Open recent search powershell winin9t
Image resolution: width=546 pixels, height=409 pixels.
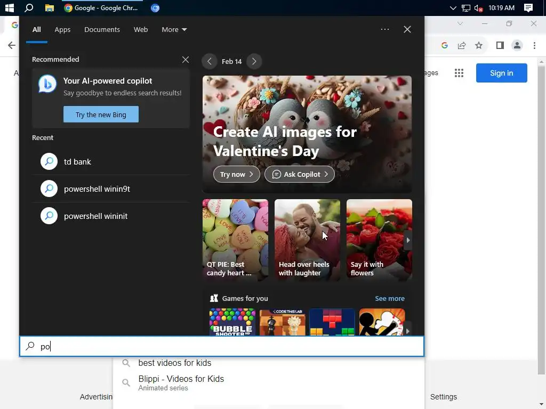tap(111, 189)
